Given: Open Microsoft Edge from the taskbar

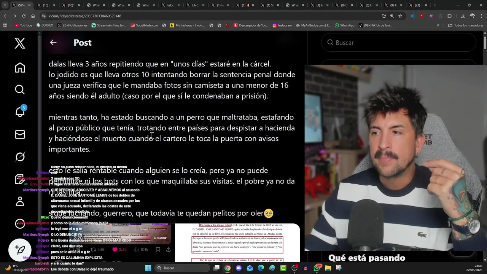Looking at the screenshot, I should click(x=261, y=268).
